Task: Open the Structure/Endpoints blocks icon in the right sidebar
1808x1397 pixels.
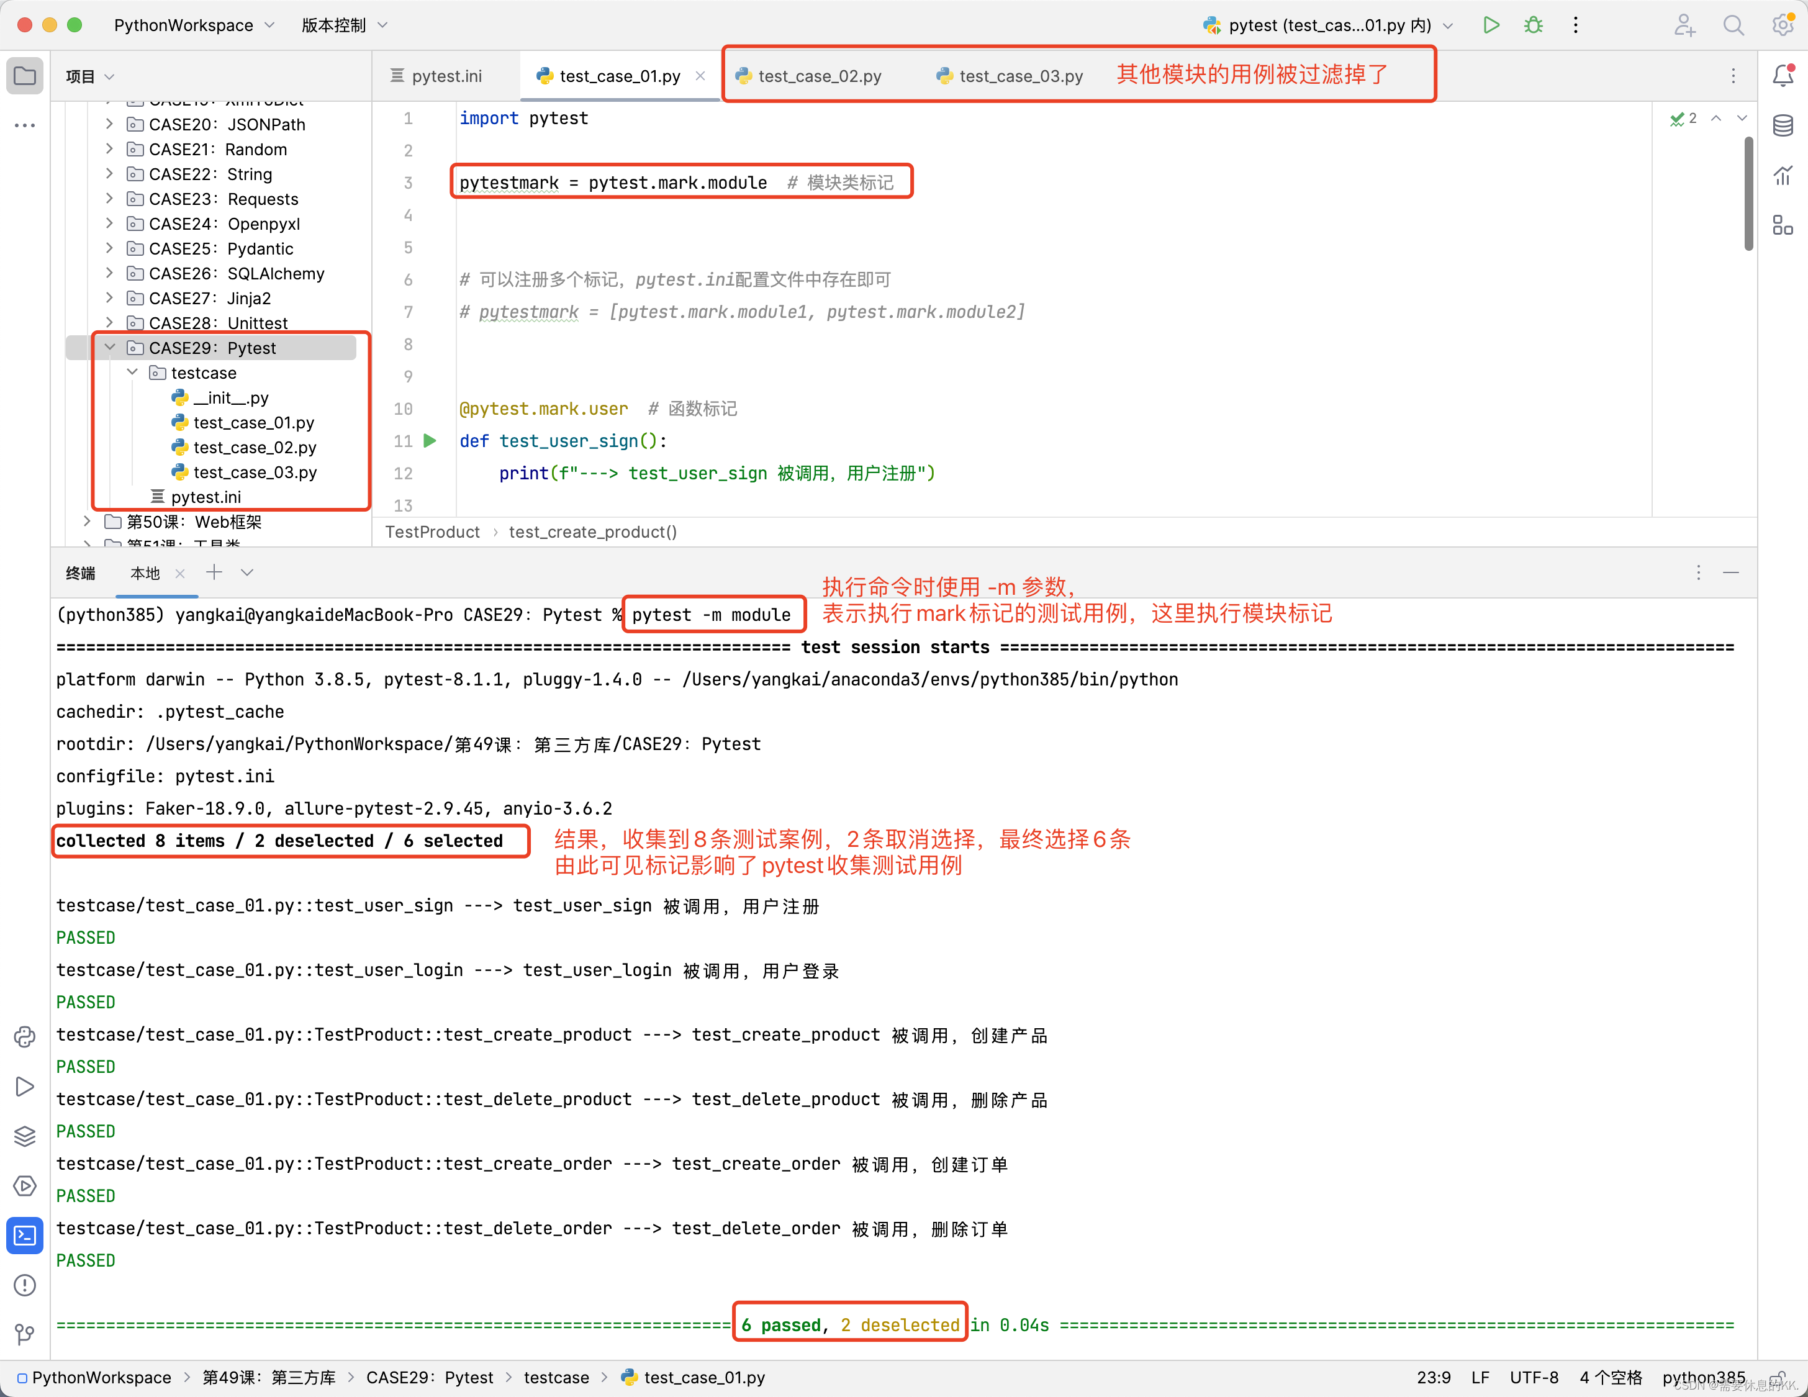Action: click(x=1783, y=225)
